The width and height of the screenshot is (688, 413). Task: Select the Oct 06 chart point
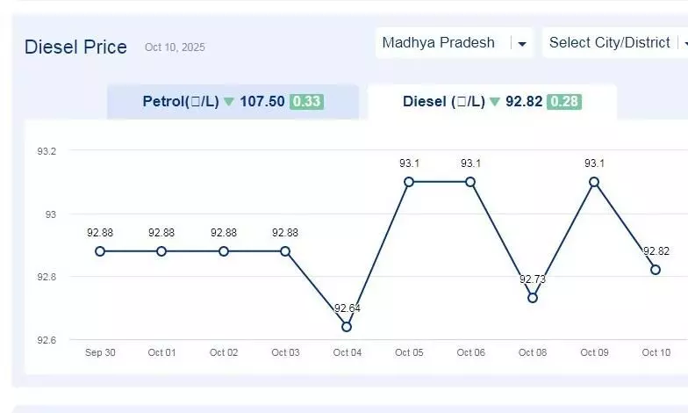(470, 182)
